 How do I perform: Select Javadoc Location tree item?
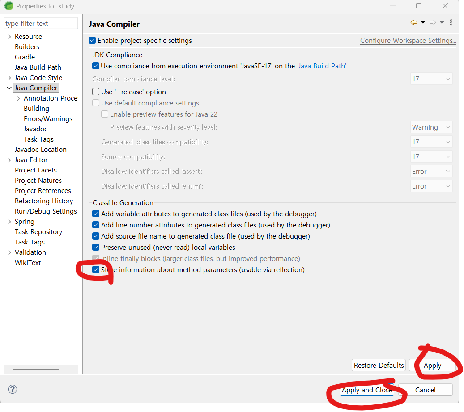click(x=41, y=150)
